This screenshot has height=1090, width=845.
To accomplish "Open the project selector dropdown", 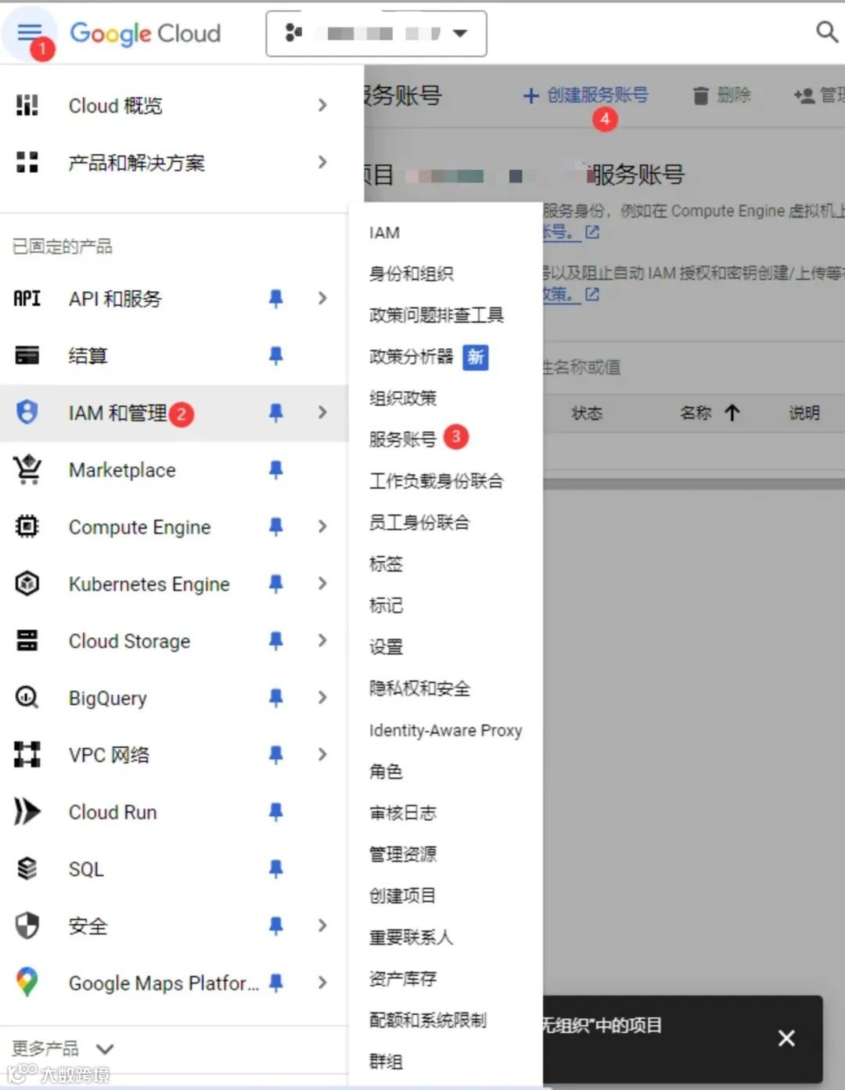I will pos(376,34).
